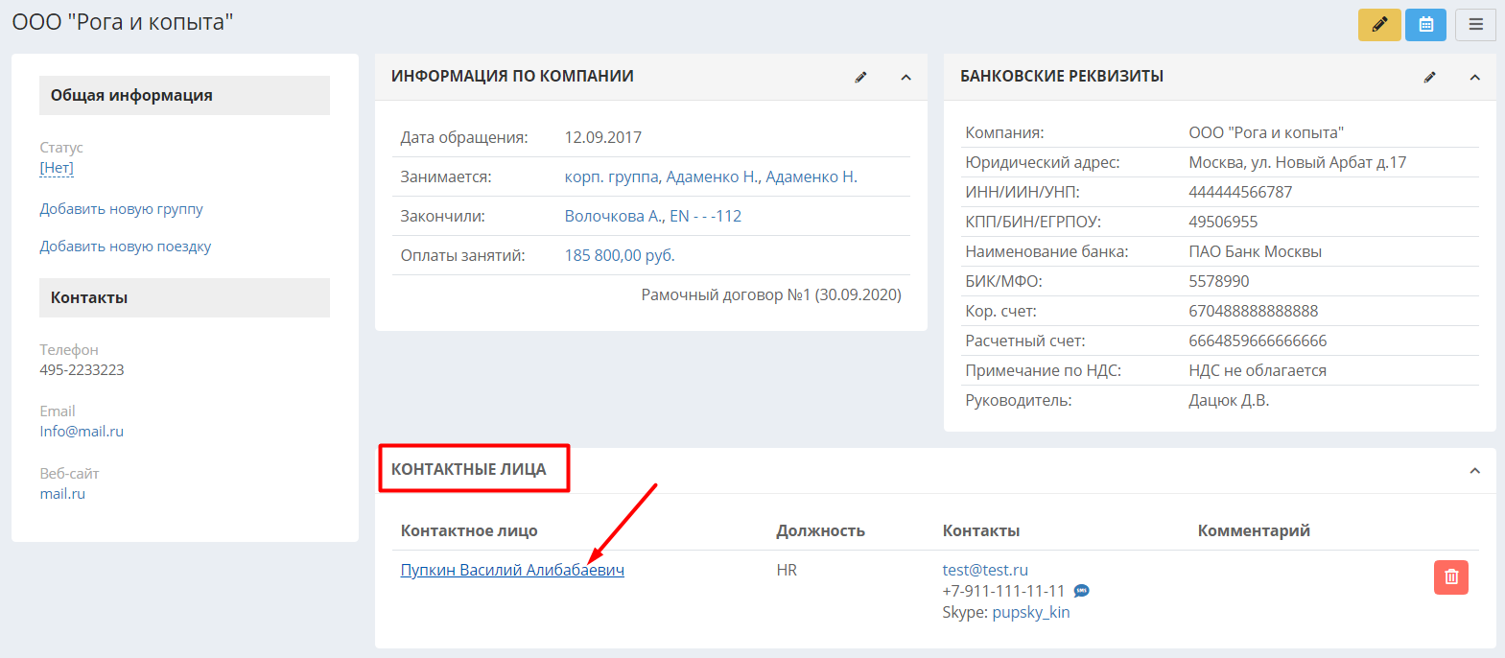Viewport: 1505px width, 658px height.
Task: Click bank name ПАО Банк Москвы
Action: coord(1256,251)
